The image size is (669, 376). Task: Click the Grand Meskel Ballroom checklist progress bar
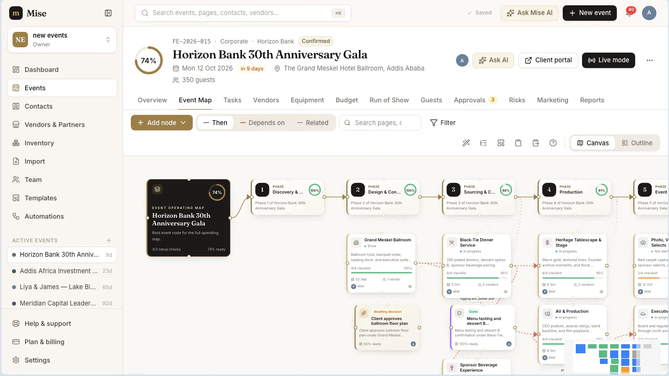coord(382,273)
